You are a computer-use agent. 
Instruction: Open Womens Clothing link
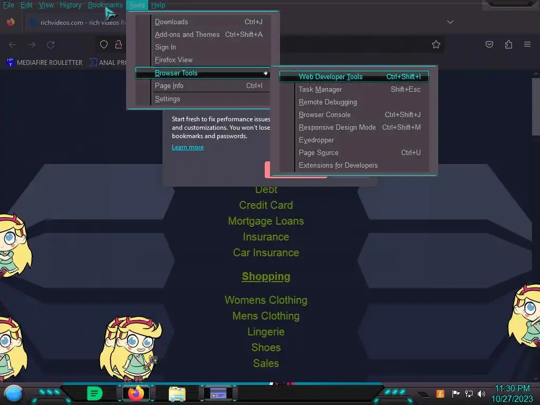266,300
